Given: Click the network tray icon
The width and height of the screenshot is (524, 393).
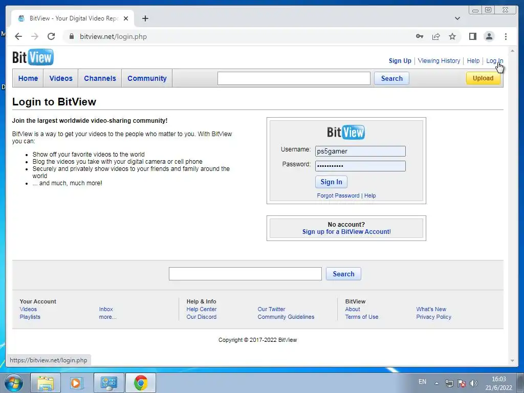Looking at the screenshot, I should 449,383.
